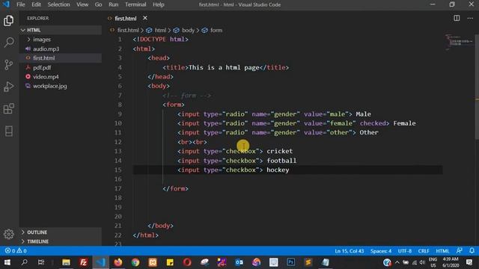The height and width of the screenshot is (269, 479).
Task: Open pdf.pdf in the explorer
Action: coord(61,67)
